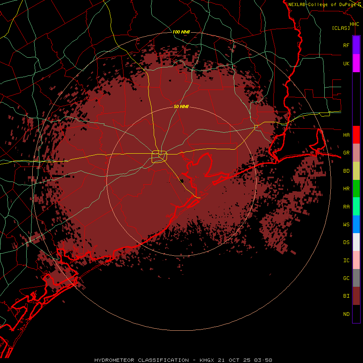This screenshot has height=363, width=363.
Task: Select the GR pink legend swatch
Action: tap(356, 153)
